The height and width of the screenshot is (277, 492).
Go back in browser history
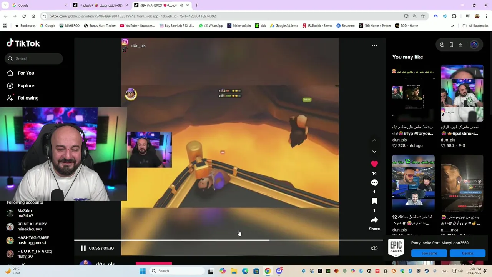pyautogui.click(x=5, y=16)
